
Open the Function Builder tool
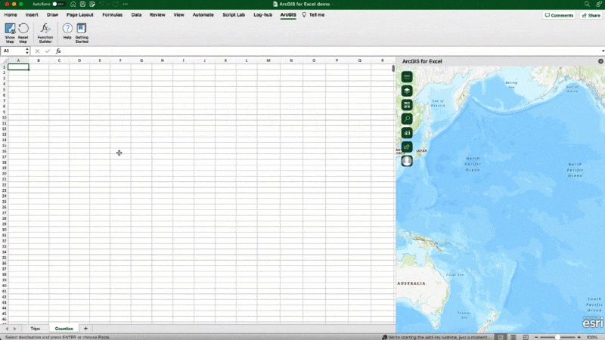(45, 32)
